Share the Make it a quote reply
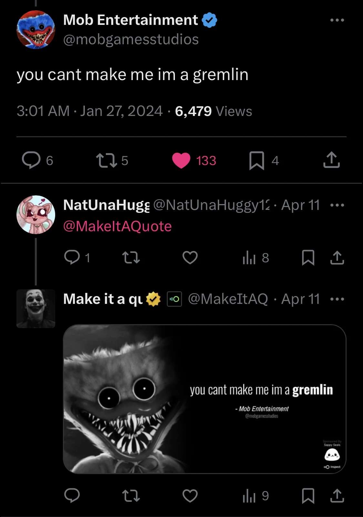Viewport: 363px width, 517px height. click(x=337, y=496)
